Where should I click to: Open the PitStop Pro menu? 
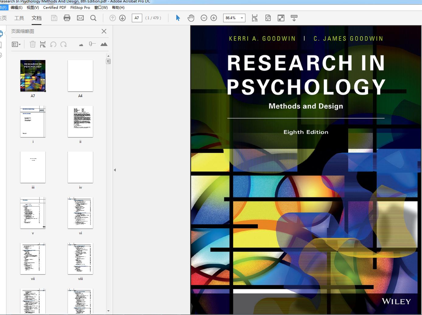pyautogui.click(x=80, y=8)
